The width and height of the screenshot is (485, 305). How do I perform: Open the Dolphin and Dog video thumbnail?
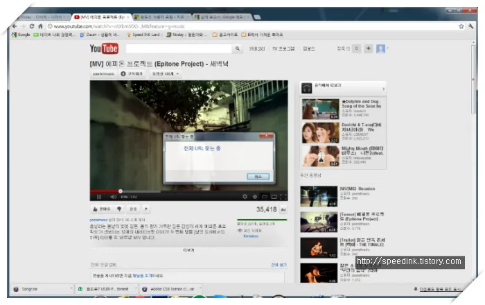(320, 109)
